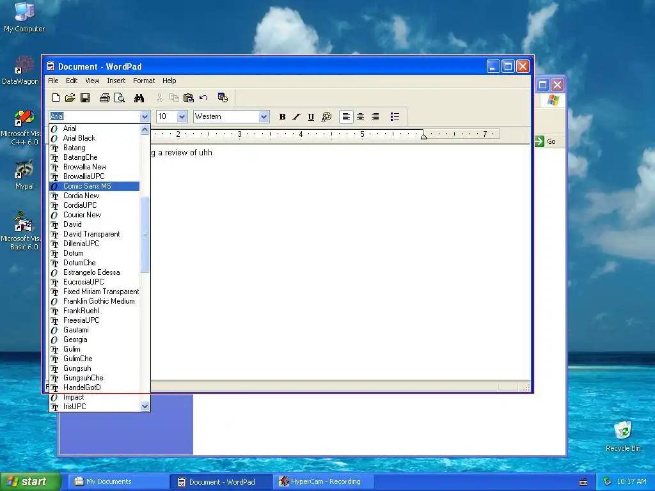Select My Computer desktop icon
Screen dimensions: 655x491
[24, 17]
